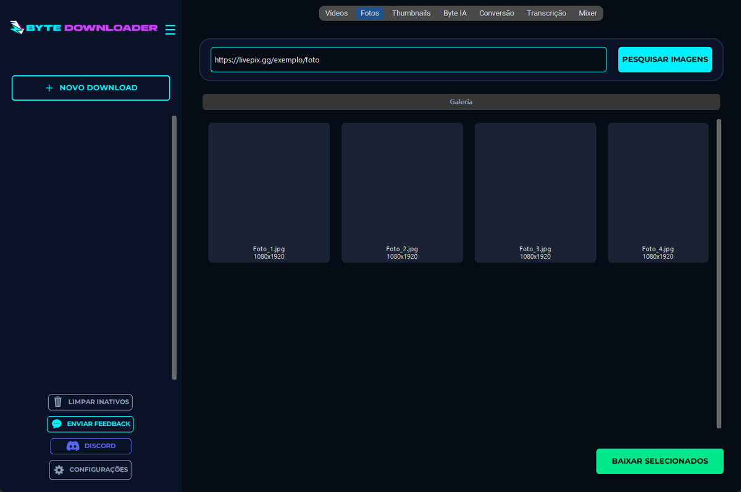Screen dimensions: 741x492
Task: Click 1080x1920 resolution under Foto_1.jpg
Action: [x=269, y=257]
